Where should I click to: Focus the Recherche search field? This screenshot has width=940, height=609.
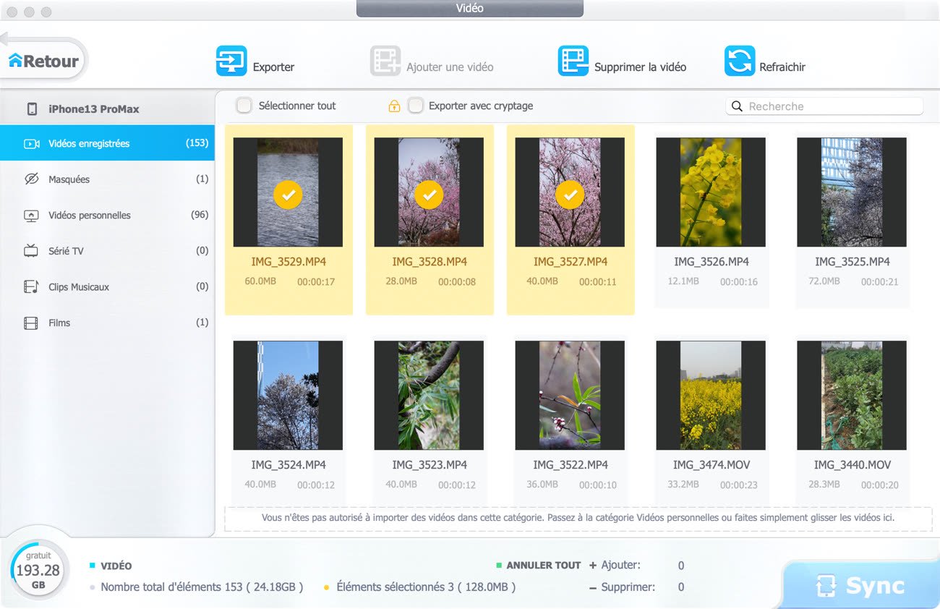click(x=832, y=106)
